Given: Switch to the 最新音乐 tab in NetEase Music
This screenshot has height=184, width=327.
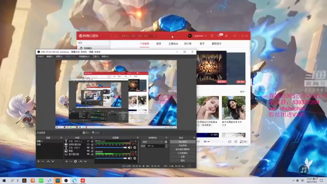Looking at the screenshot, I should point(217,44).
